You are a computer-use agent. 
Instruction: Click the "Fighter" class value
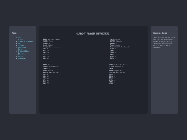(x=119, y=41)
